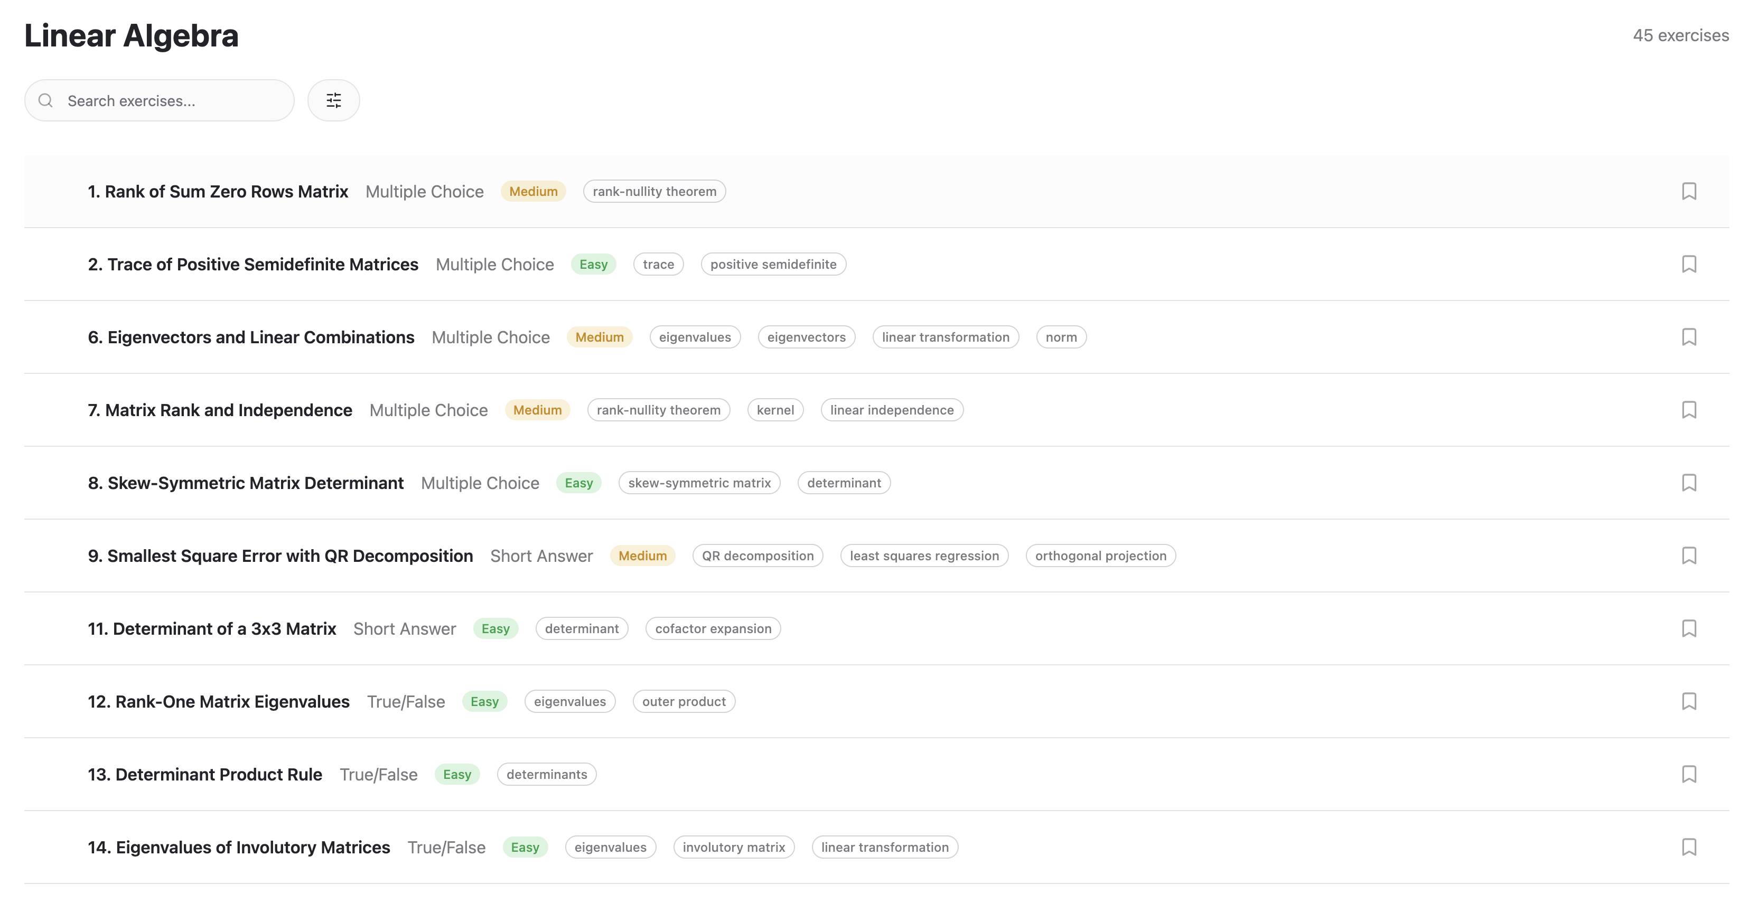The height and width of the screenshot is (903, 1758).
Task: Select the linear independence tag
Action: pyautogui.click(x=892, y=411)
